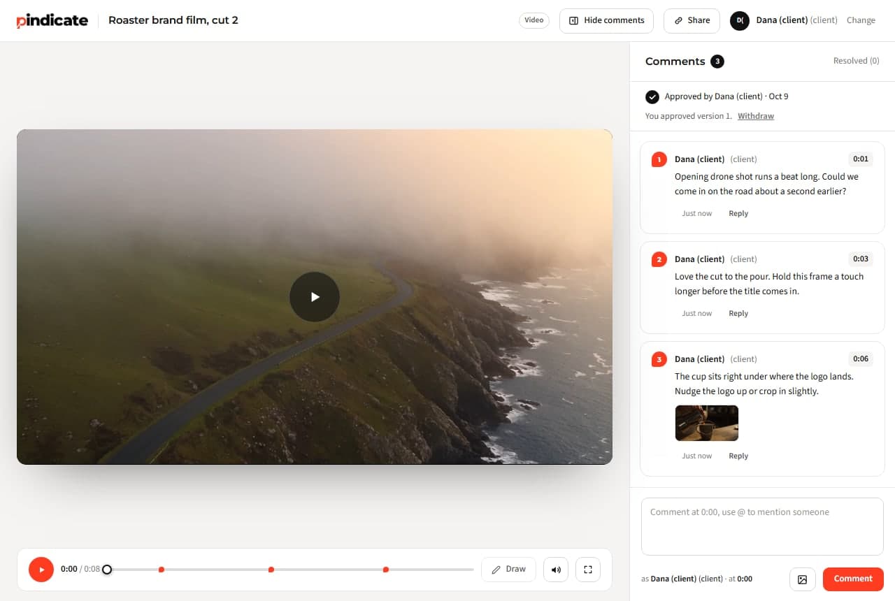
Task: Click the Comments panel heading
Action: [x=675, y=61]
